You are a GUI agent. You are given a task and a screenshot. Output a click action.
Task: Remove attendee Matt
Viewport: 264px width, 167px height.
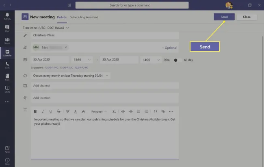pyautogui.click(x=66, y=48)
